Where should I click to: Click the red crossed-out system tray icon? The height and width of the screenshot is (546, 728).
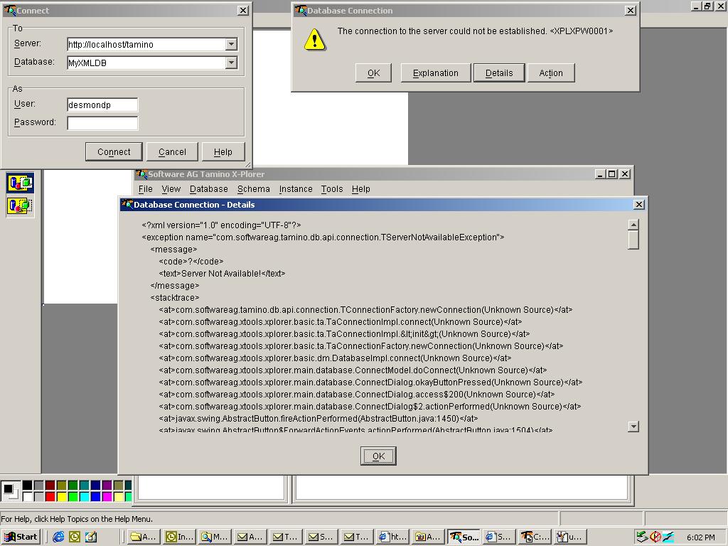click(x=655, y=537)
